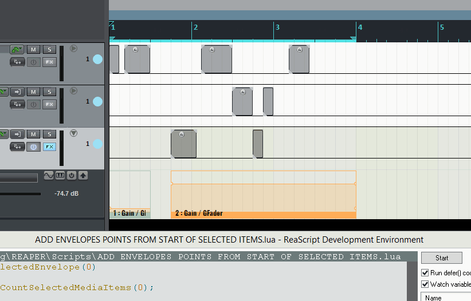The height and width of the screenshot is (301, 471).
Task: Disable the lit FX power button
Action: [x=33, y=146]
